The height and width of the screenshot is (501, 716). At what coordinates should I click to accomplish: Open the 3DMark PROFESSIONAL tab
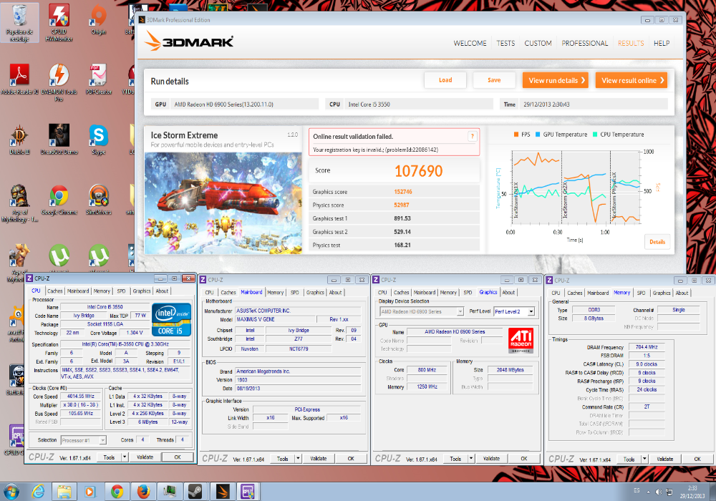point(584,44)
